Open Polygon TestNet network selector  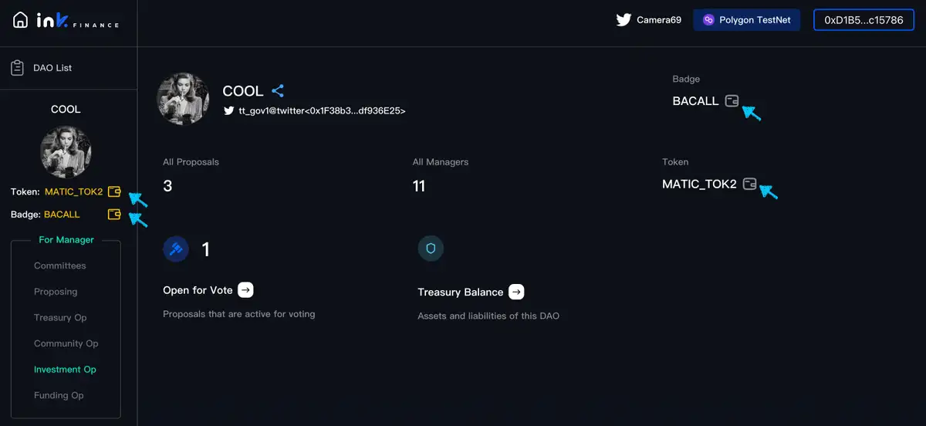click(746, 20)
